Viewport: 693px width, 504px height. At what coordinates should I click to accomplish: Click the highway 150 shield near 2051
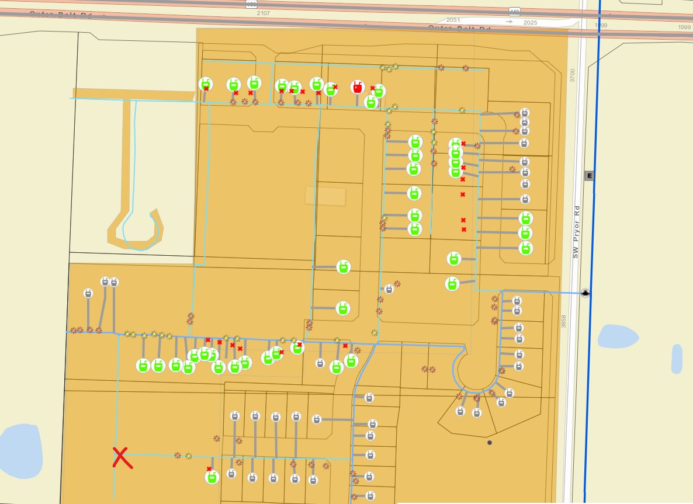coord(515,11)
